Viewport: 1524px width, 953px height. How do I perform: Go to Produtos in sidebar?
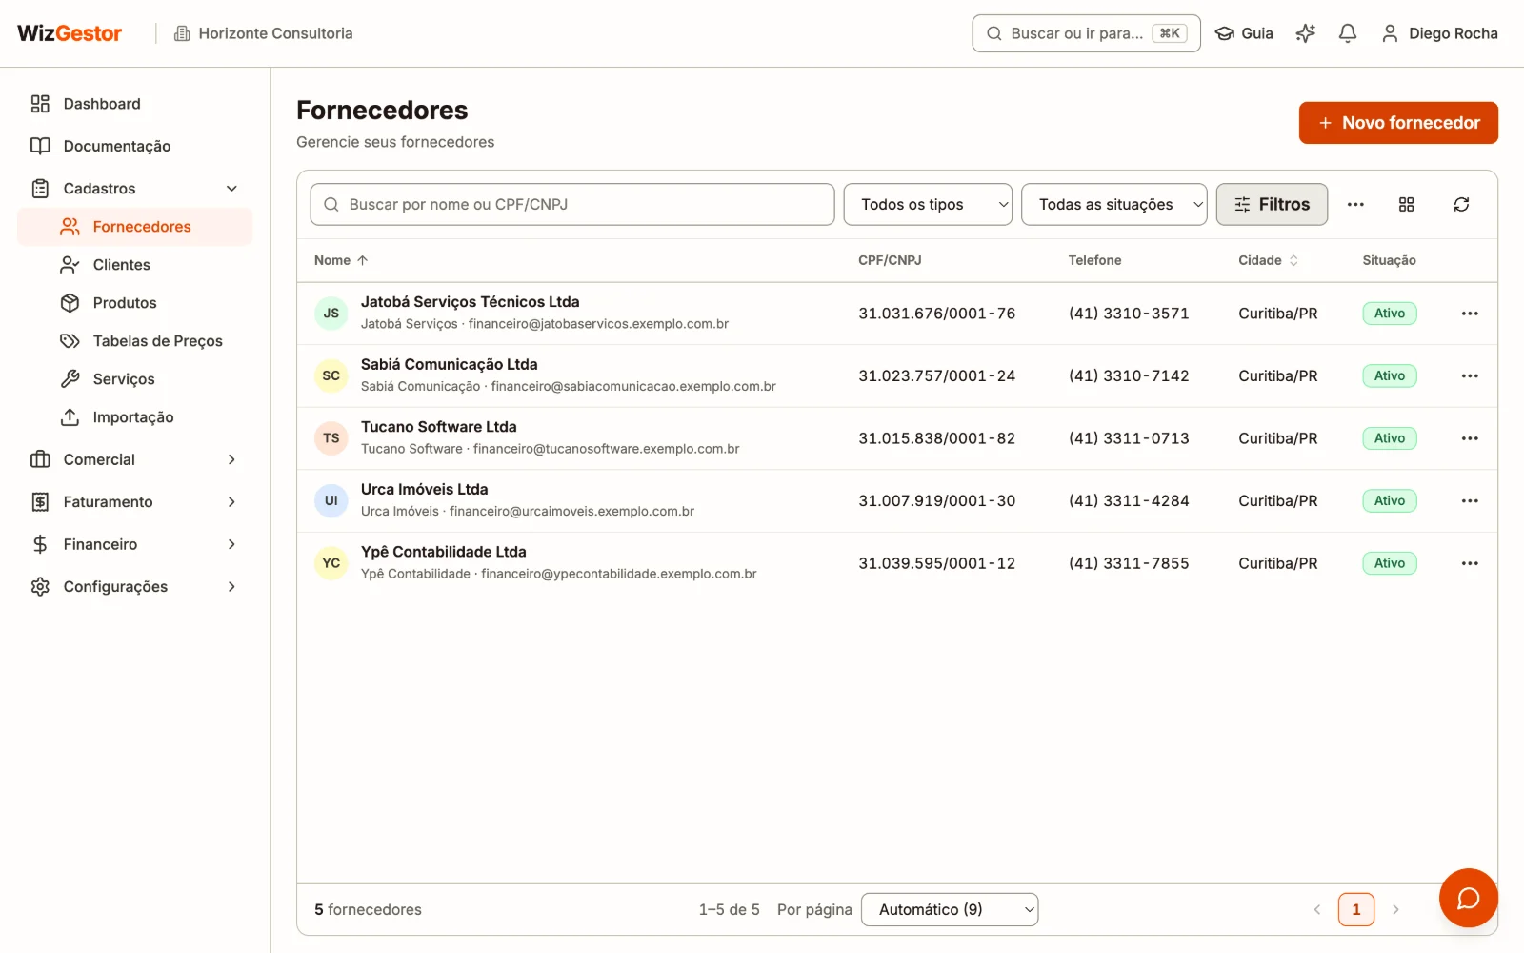(134, 303)
